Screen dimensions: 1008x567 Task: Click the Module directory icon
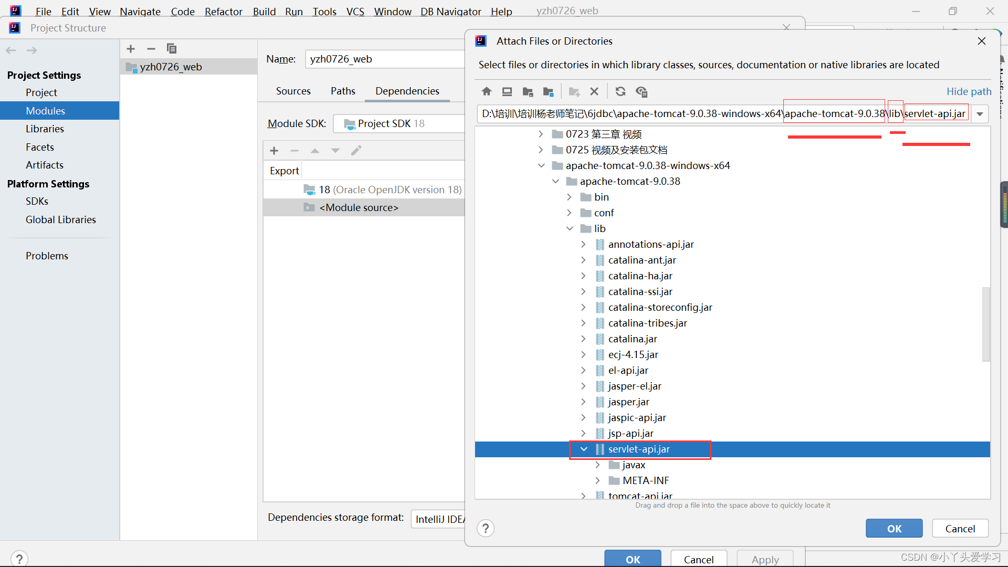tap(548, 91)
